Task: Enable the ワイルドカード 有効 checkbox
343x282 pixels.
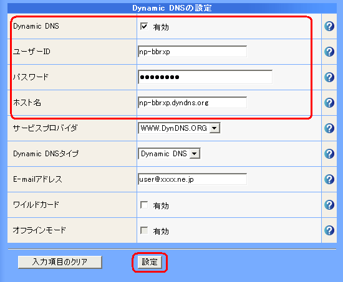Action: coord(144,205)
